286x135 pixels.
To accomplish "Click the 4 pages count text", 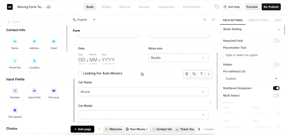I will (209, 129).
